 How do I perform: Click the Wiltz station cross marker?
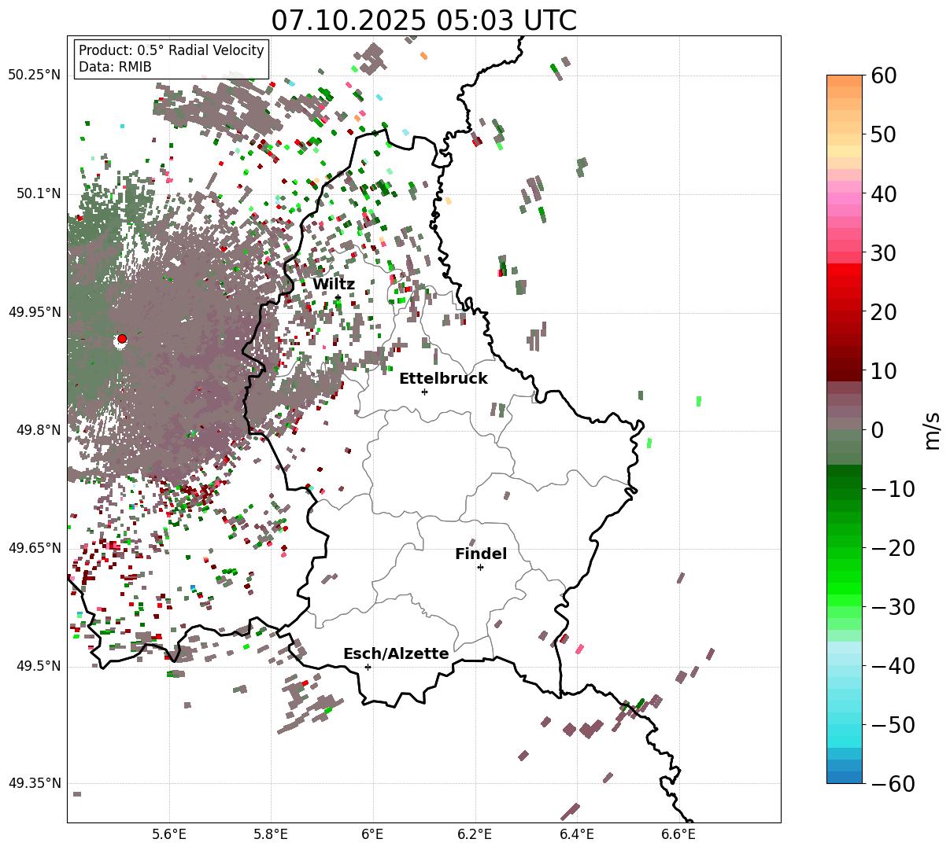(x=338, y=297)
